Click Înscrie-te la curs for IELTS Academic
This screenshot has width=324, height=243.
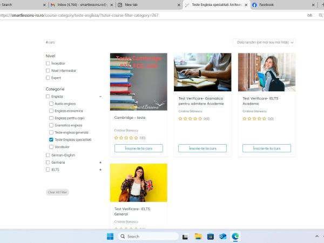(266, 148)
